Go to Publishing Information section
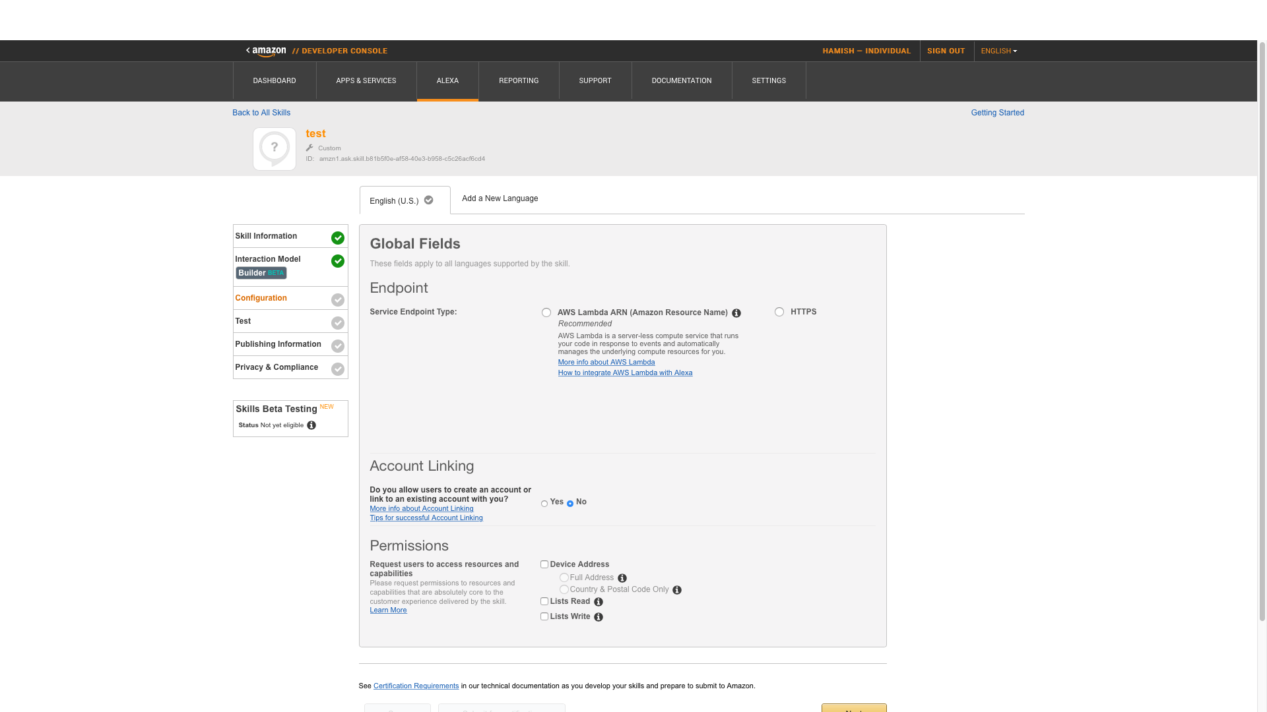The height and width of the screenshot is (712, 1267). point(290,344)
